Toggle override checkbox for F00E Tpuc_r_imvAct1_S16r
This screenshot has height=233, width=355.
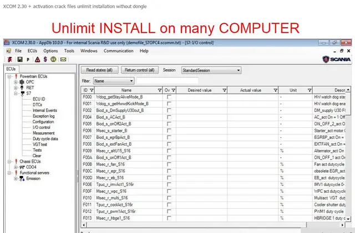click(x=169, y=184)
